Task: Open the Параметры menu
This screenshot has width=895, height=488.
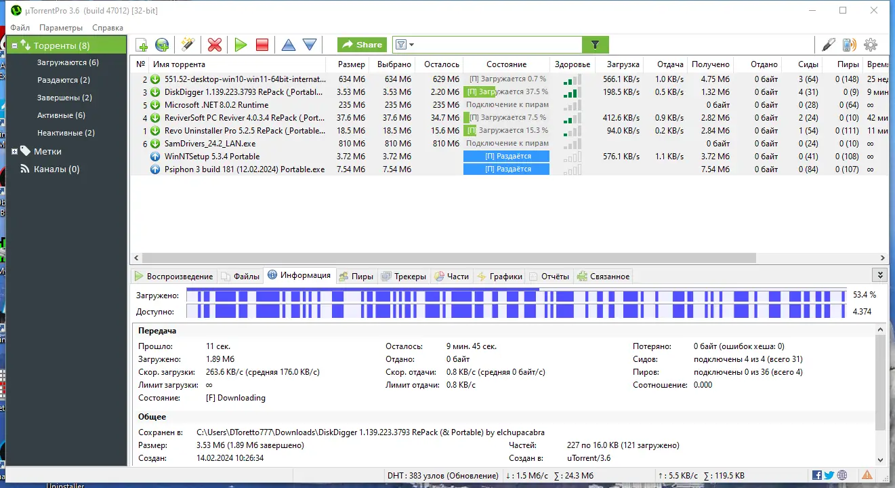Action: (x=61, y=28)
